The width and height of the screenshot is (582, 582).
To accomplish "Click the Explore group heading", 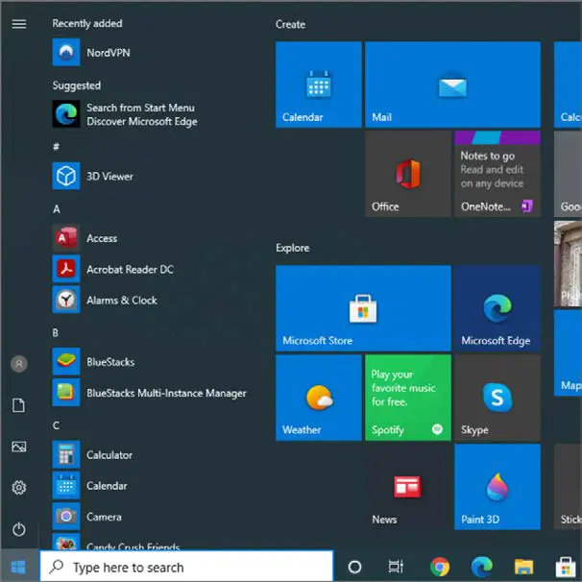I will click(x=293, y=248).
